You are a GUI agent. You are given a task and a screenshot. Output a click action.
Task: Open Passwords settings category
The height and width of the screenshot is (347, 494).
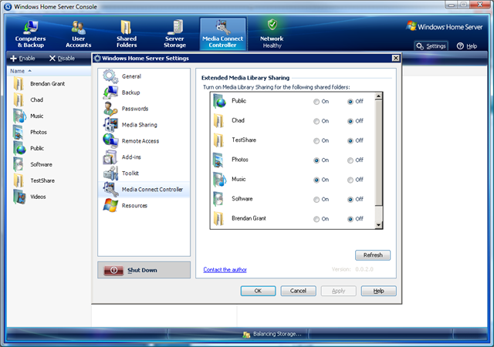[x=144, y=109]
